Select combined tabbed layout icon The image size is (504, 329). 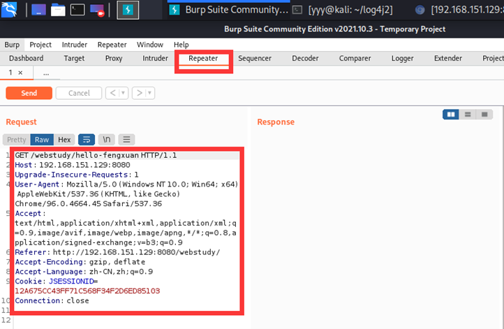484,115
